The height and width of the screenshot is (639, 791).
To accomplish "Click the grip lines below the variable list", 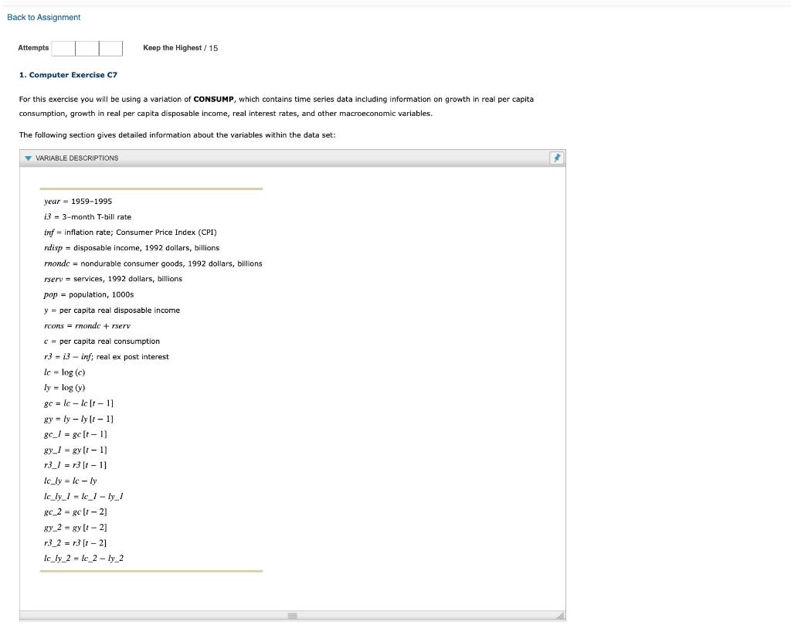I will pos(293,615).
